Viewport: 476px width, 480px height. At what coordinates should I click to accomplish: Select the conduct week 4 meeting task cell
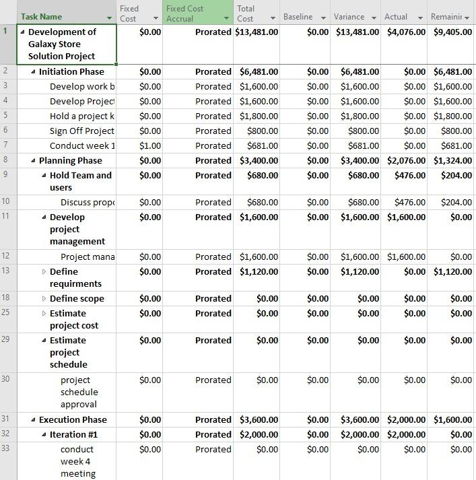[67, 461]
